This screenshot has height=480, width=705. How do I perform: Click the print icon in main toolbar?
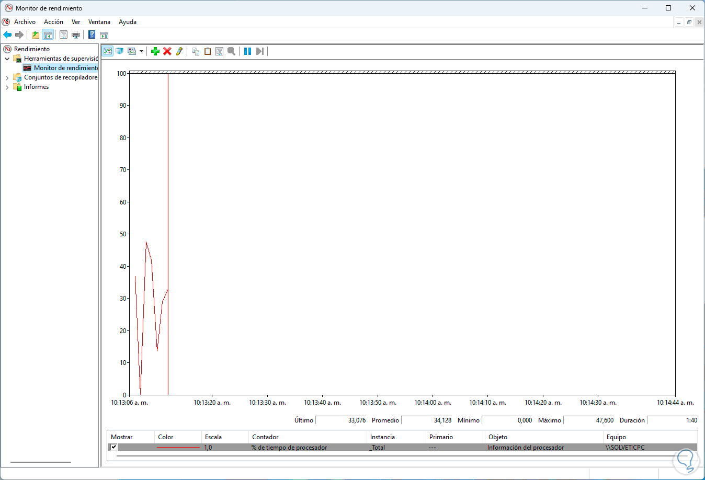[x=76, y=35]
